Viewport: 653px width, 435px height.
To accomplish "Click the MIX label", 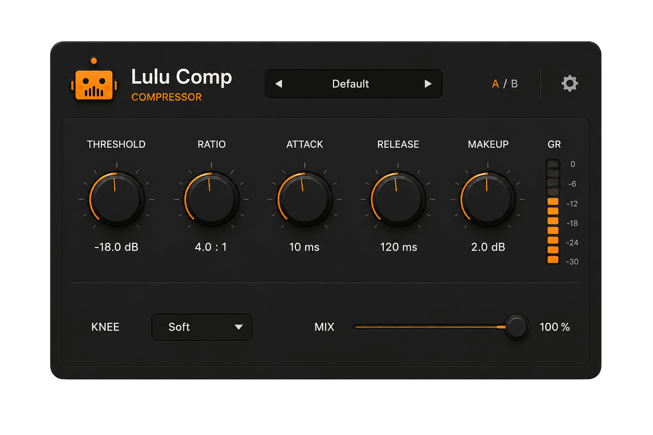I will click(324, 327).
